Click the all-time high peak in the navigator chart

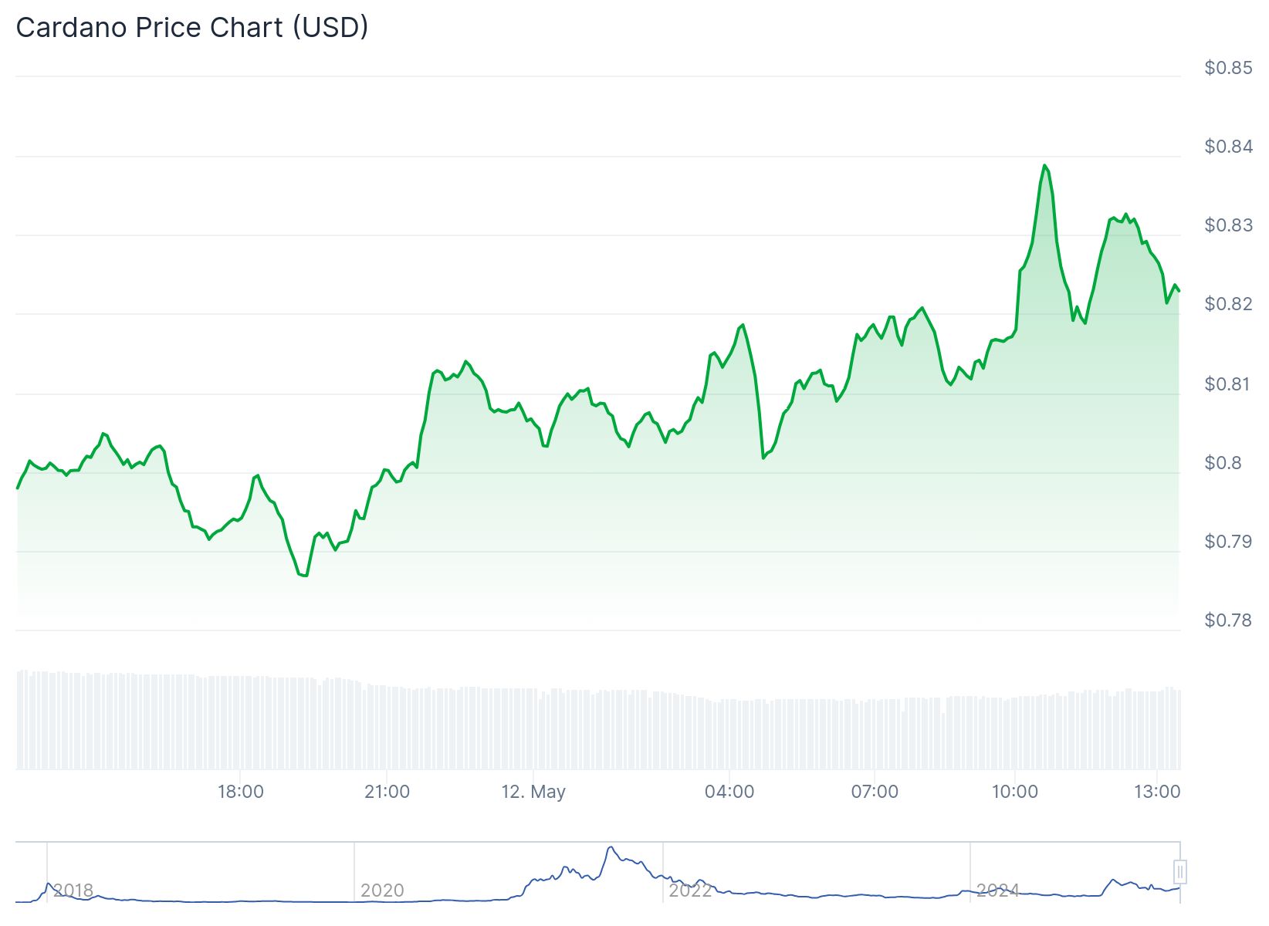(x=611, y=847)
